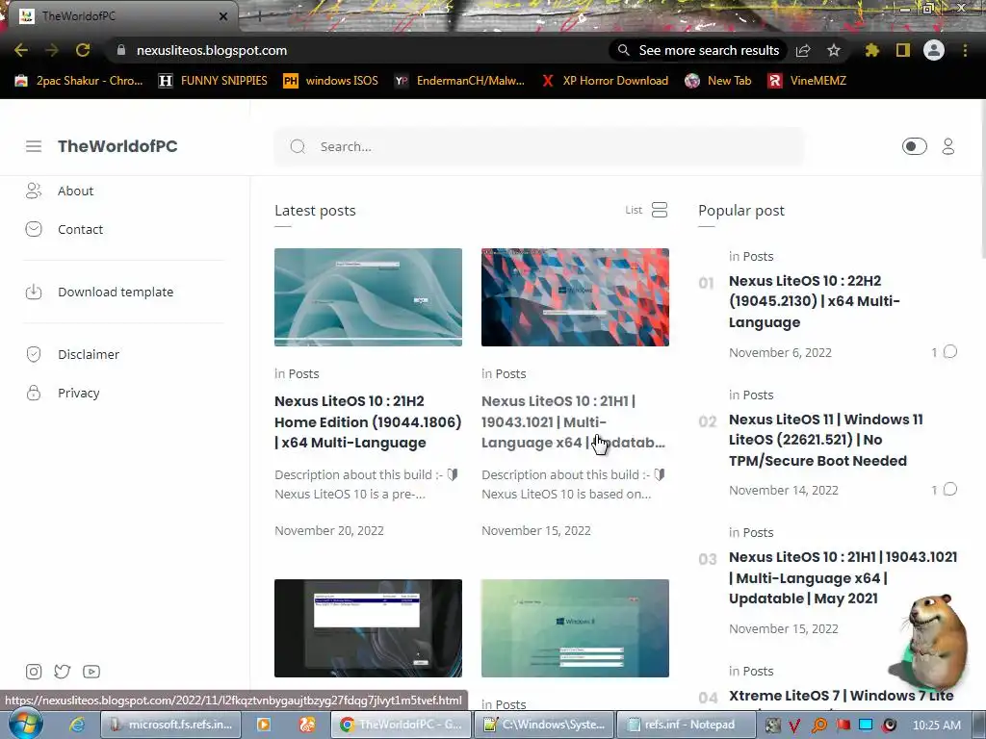This screenshot has height=739, width=986.
Task: Open latest post Nexus LiteOS 10 : 21H1 | 19043.1021 title
Action: [x=573, y=421]
